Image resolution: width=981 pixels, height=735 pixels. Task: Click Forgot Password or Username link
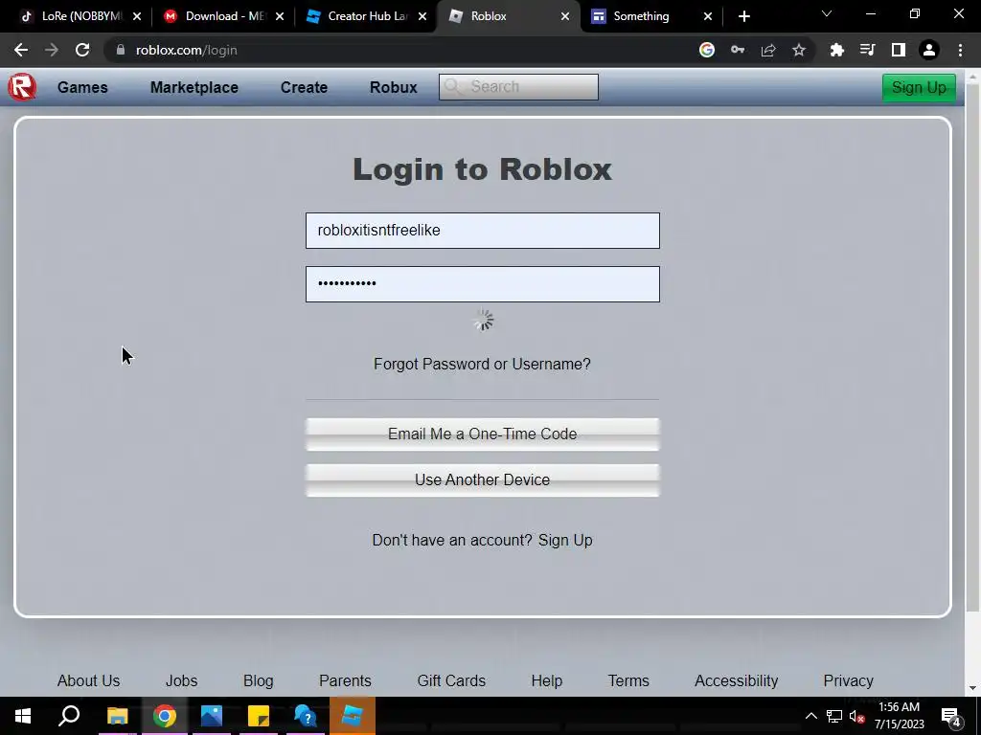coord(482,364)
